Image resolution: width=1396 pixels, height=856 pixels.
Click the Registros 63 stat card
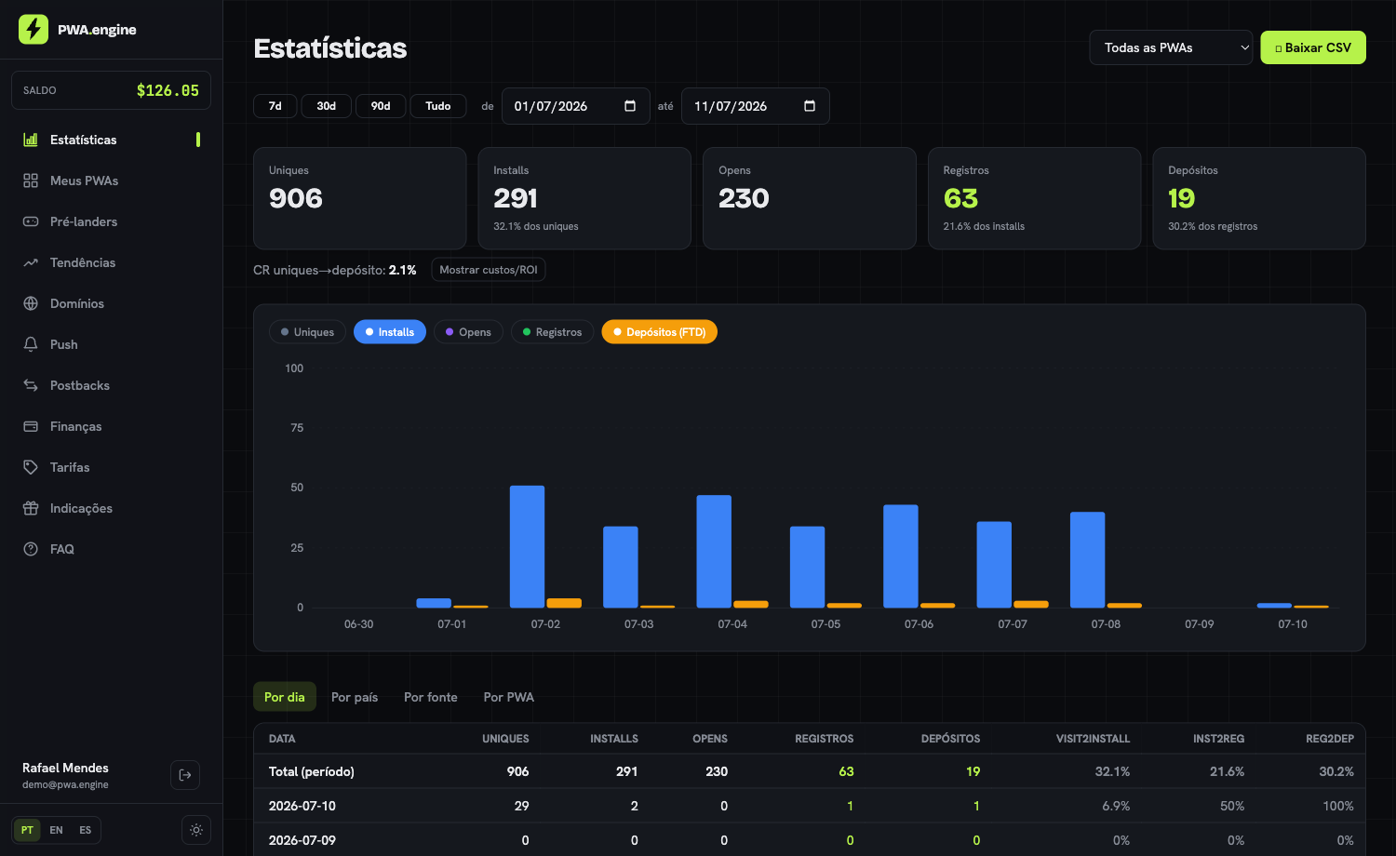[1034, 198]
